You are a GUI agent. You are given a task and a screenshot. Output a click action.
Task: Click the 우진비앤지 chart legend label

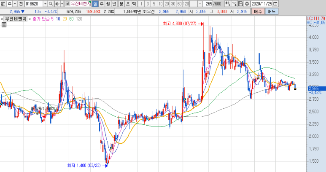click(x=16, y=19)
